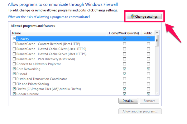Image resolution: width=187 pixels, height=124 pixels.
Task: Click the vertical scrollbar thumb
Action: pyautogui.click(x=157, y=41)
